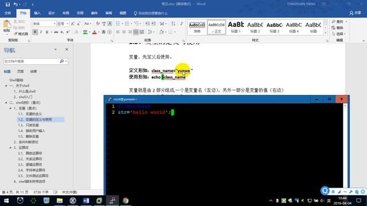Open File Explorer from the taskbar
Image resolution: width=367 pixels, height=206 pixels.
click(60, 201)
